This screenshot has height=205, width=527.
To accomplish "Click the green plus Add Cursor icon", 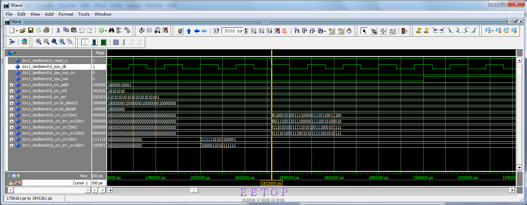I will tap(19, 176).
